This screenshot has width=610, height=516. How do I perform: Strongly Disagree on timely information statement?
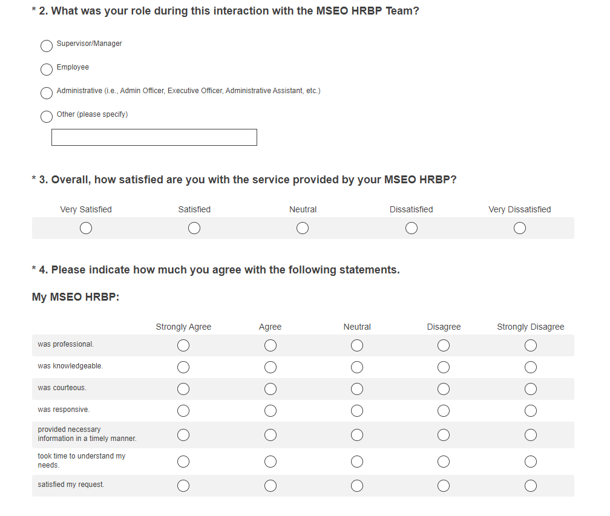click(531, 435)
